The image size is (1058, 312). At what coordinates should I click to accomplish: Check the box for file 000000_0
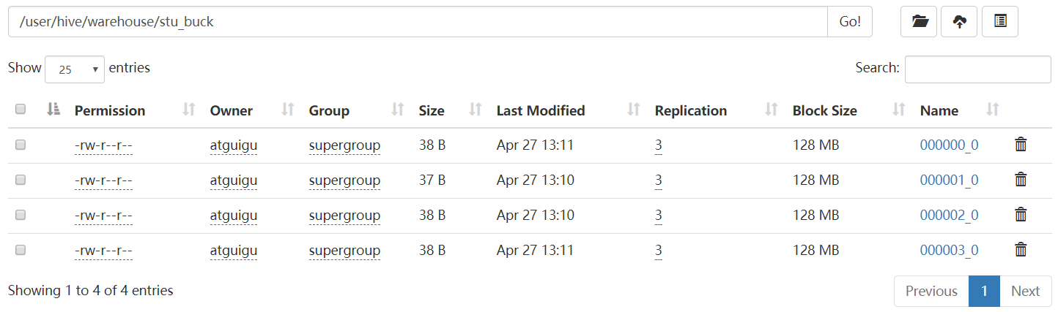pos(21,145)
